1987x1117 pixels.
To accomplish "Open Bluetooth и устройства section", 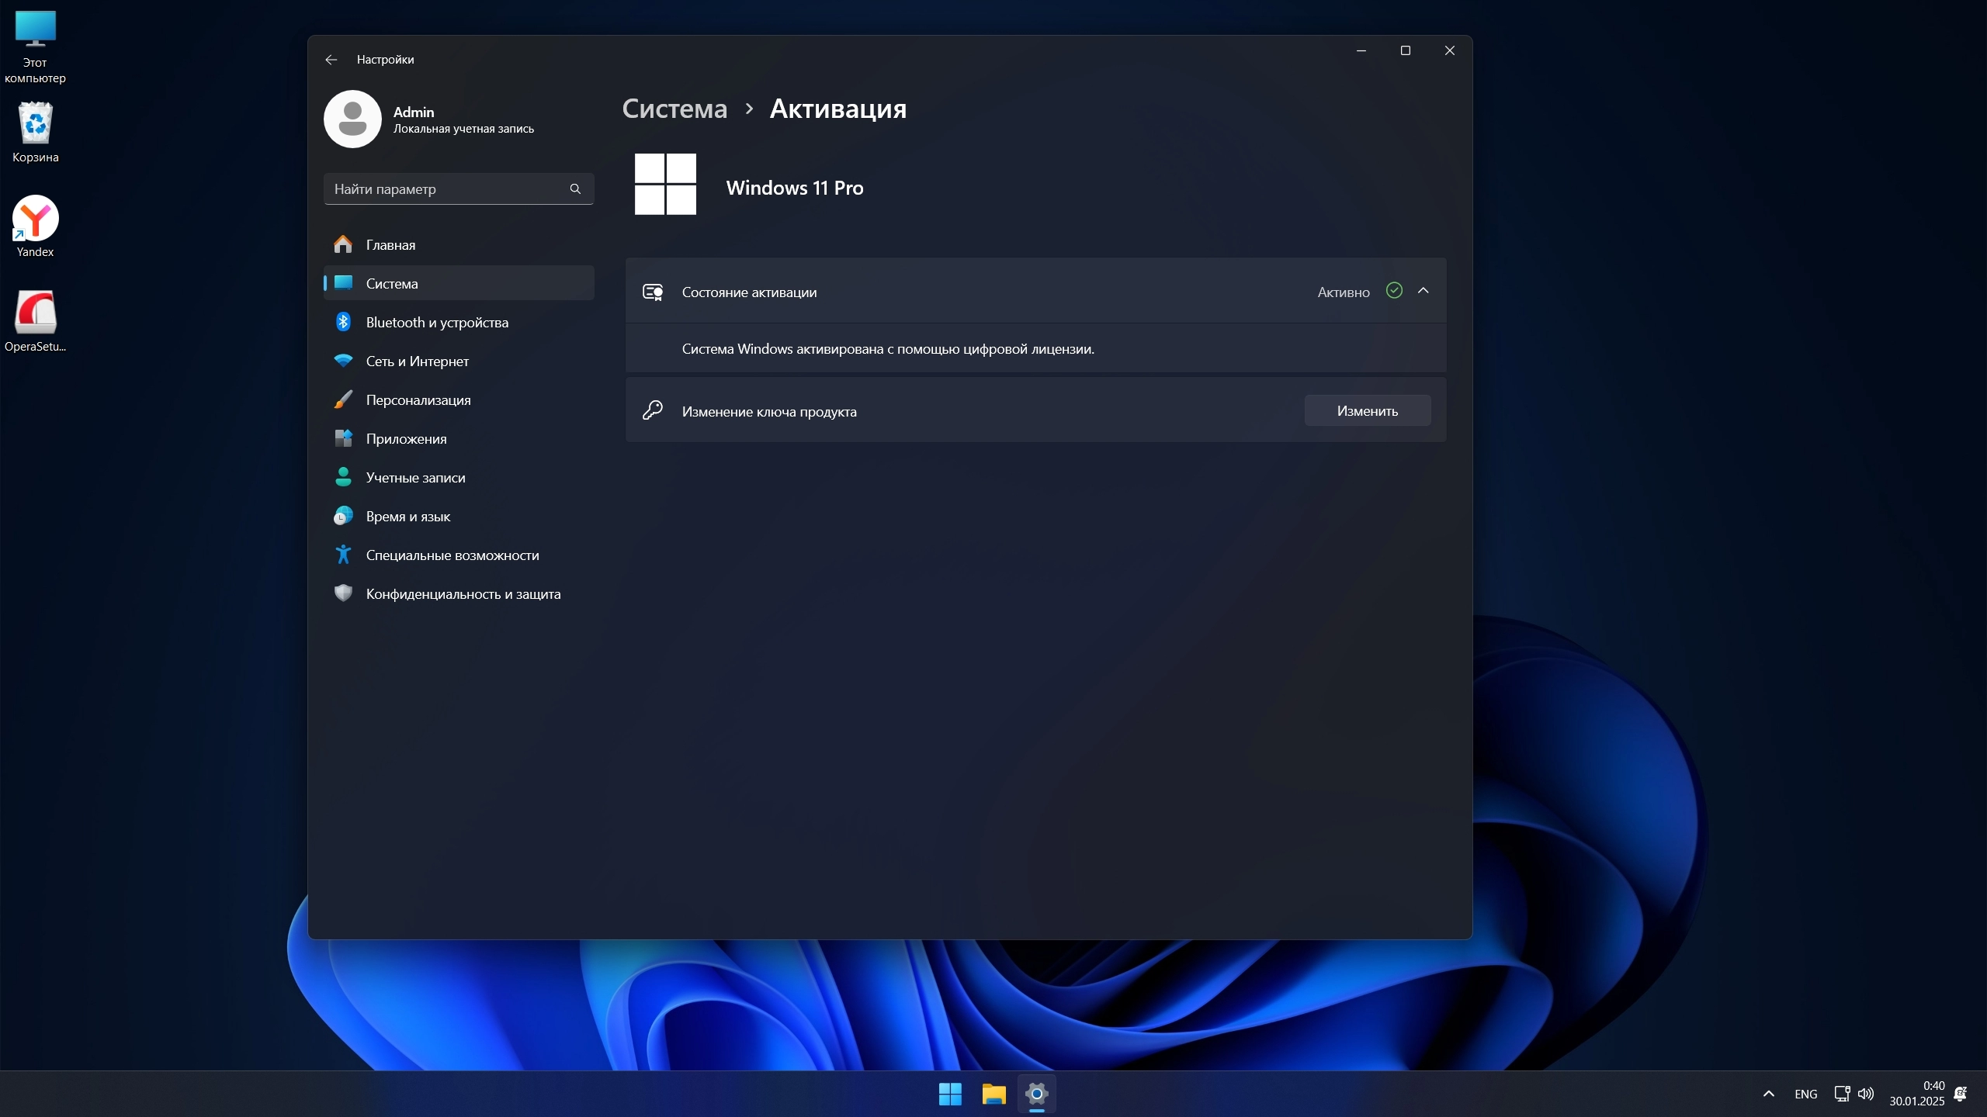I will pos(436,323).
